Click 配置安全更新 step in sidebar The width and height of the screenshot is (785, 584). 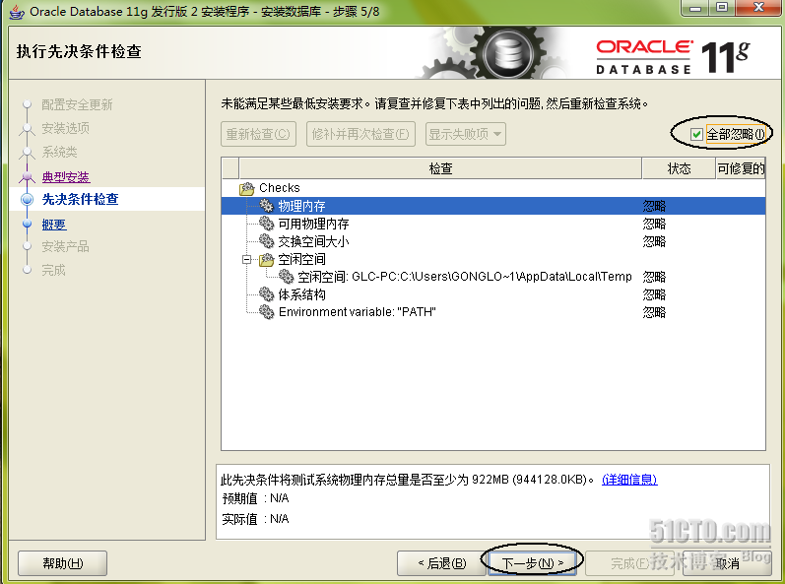77,104
